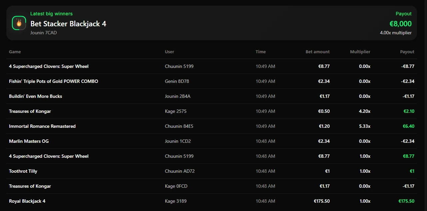427x211 pixels.
Task: Click user Chuunin AD72
Action: tap(180, 171)
